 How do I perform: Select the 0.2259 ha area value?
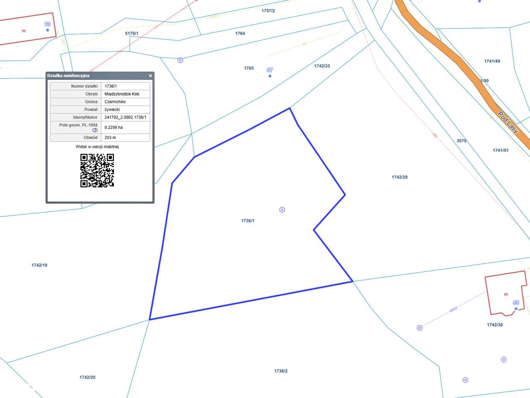(x=113, y=128)
